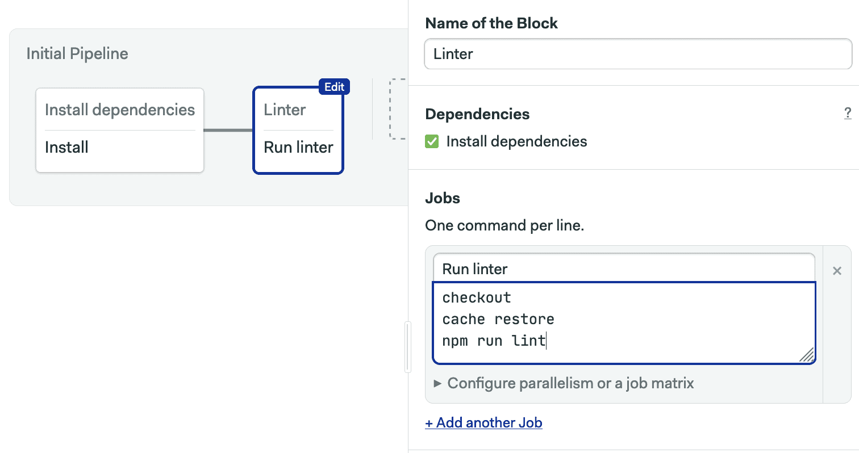Select the Linter block on the canvas

coord(298,129)
